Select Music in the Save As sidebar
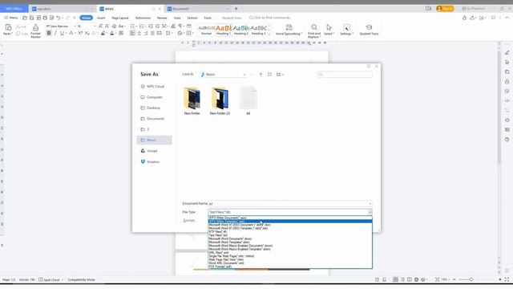The height and width of the screenshot is (289, 513). [x=155, y=140]
